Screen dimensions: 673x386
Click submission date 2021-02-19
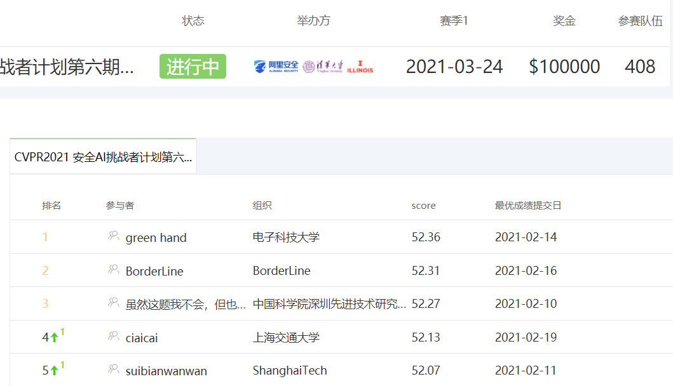pyautogui.click(x=526, y=338)
